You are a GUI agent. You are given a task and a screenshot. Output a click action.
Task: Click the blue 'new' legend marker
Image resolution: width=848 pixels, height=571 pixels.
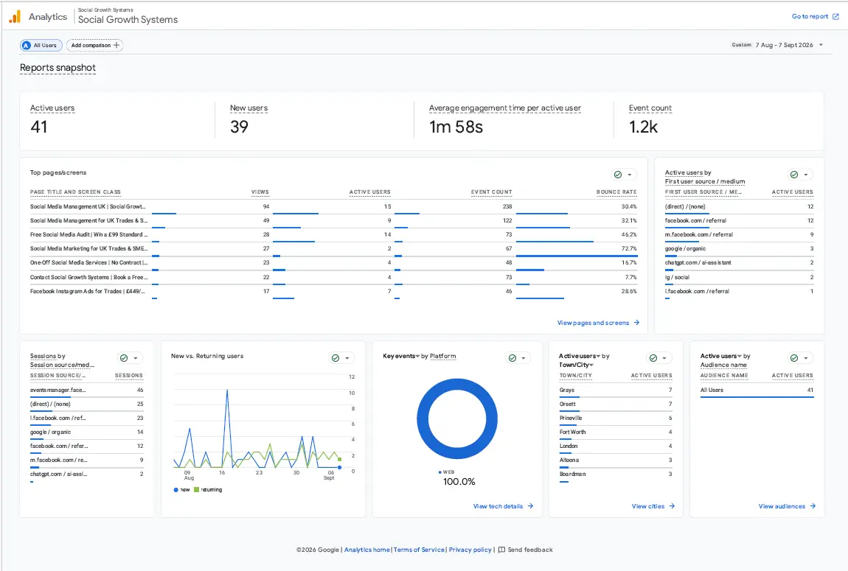175,490
